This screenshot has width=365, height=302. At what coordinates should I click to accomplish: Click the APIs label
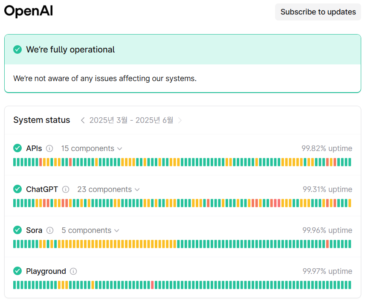coord(34,148)
